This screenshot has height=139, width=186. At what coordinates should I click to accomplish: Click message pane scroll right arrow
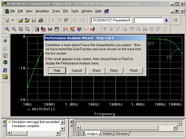[x=58, y=133]
